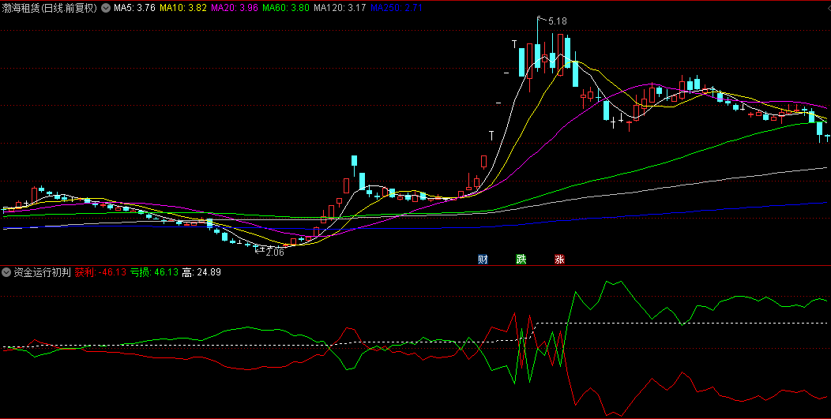Select the MA250: 2.71 label
Image resolution: width=831 pixels, height=419 pixels.
coord(396,8)
